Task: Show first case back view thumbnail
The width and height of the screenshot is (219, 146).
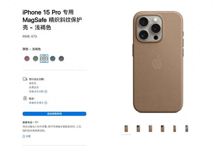Action: [126, 129]
